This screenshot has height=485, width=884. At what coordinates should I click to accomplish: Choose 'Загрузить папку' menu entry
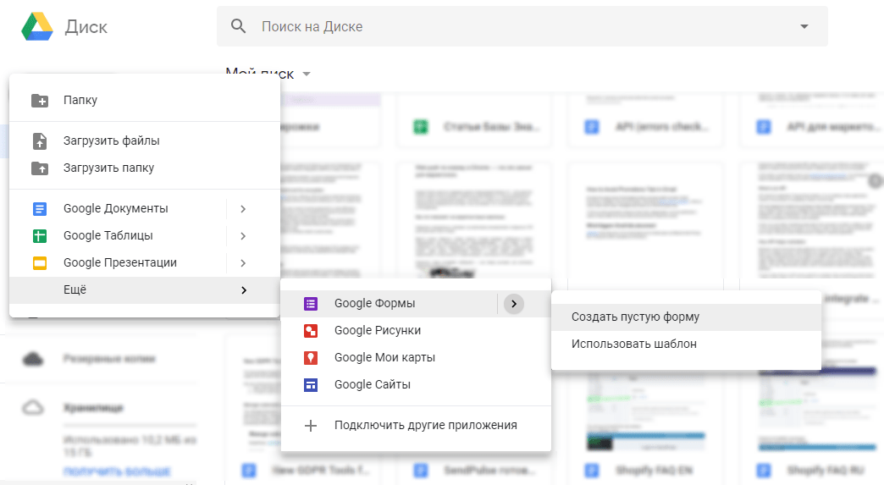pyautogui.click(x=145, y=168)
